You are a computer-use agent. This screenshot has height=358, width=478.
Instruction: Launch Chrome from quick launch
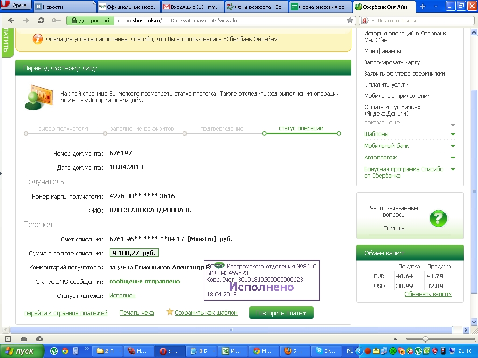click(64, 351)
